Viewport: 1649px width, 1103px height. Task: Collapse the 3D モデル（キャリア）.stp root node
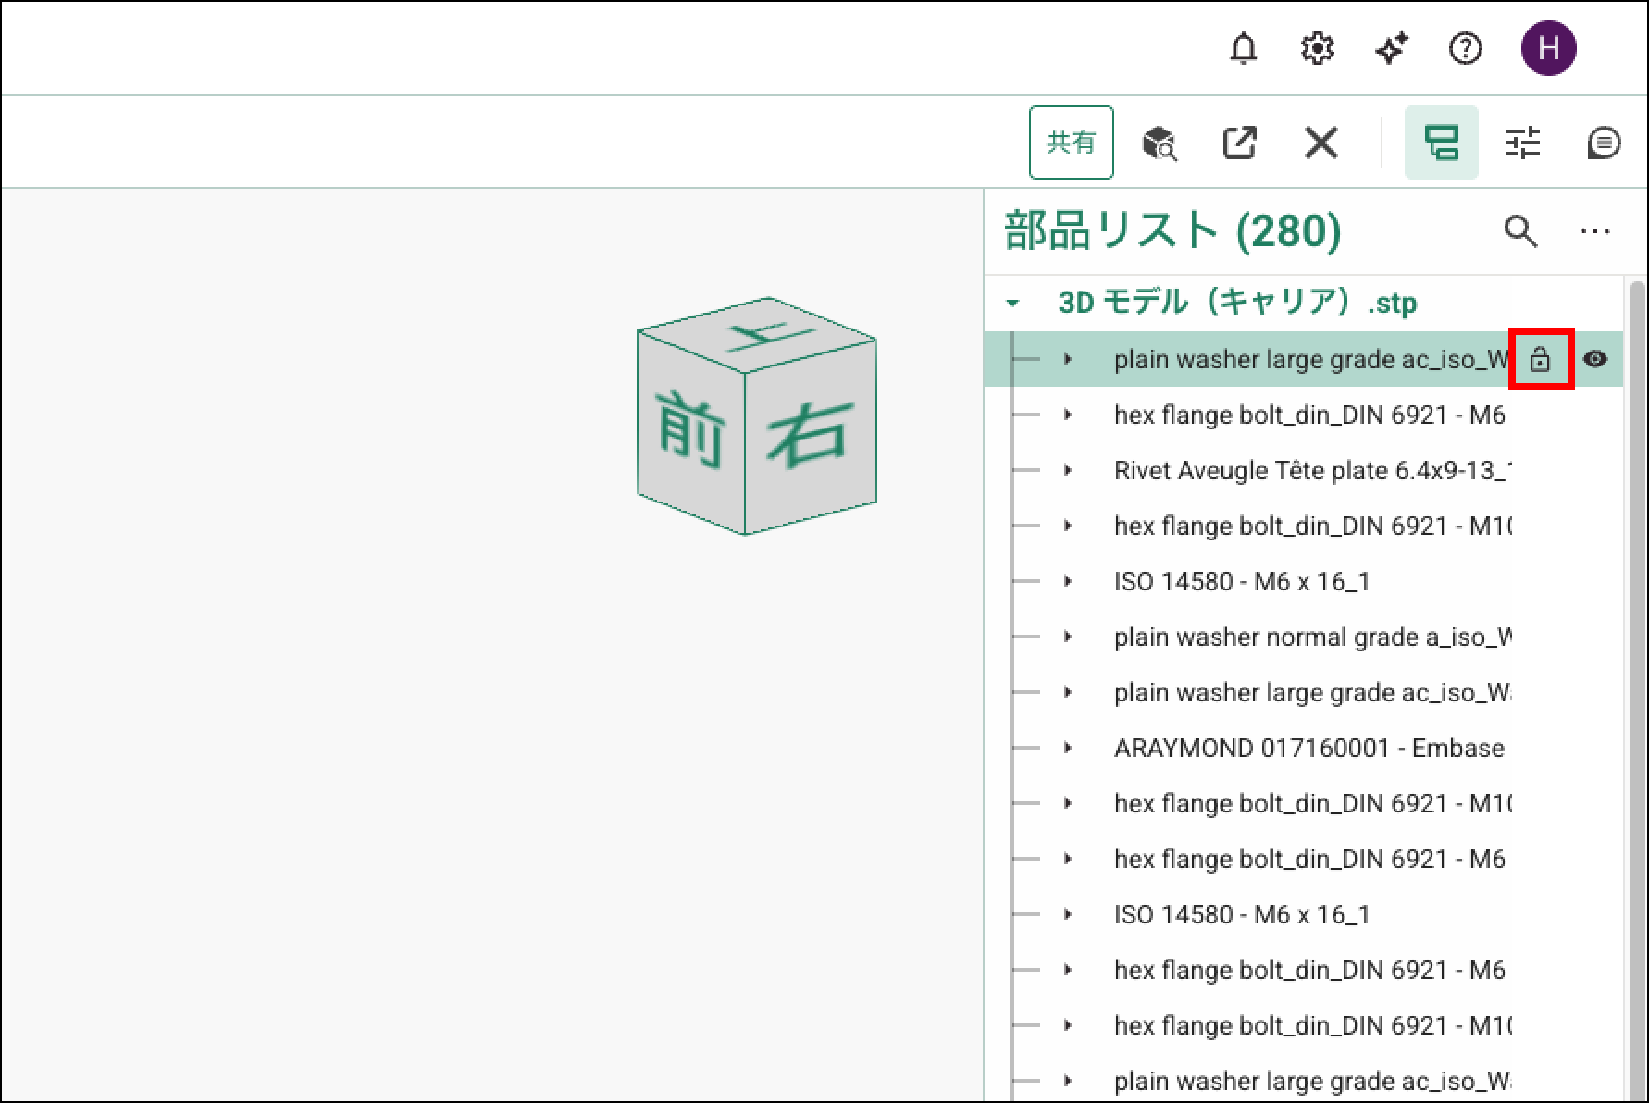click(x=1013, y=304)
